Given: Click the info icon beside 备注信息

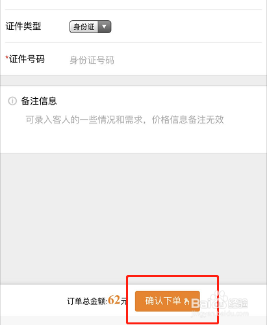Looking at the screenshot, I should click(x=12, y=101).
